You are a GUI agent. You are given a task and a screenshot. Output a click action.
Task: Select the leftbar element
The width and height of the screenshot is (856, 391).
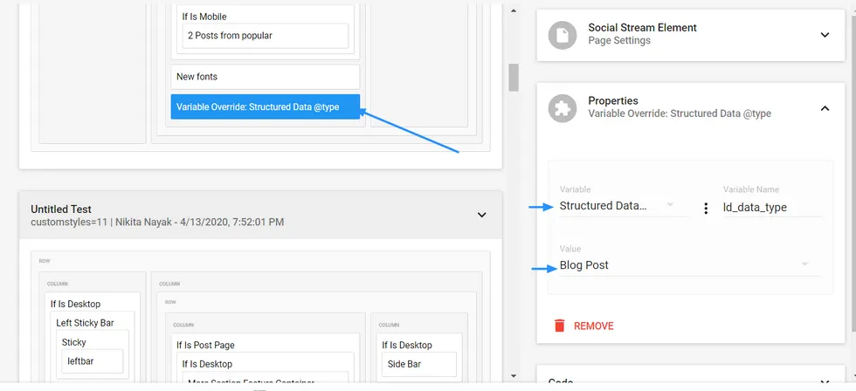pyautogui.click(x=92, y=360)
